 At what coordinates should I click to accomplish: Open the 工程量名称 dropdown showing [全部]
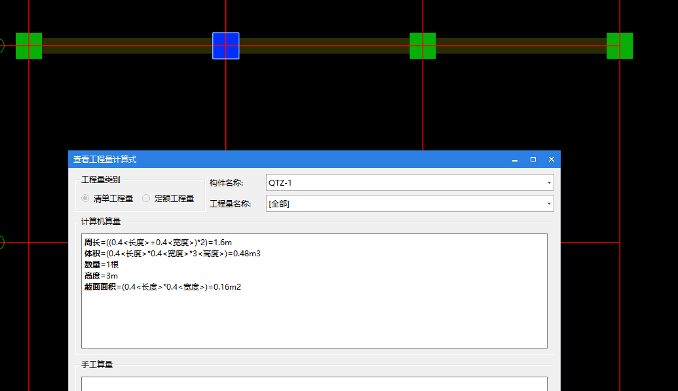[410, 203]
